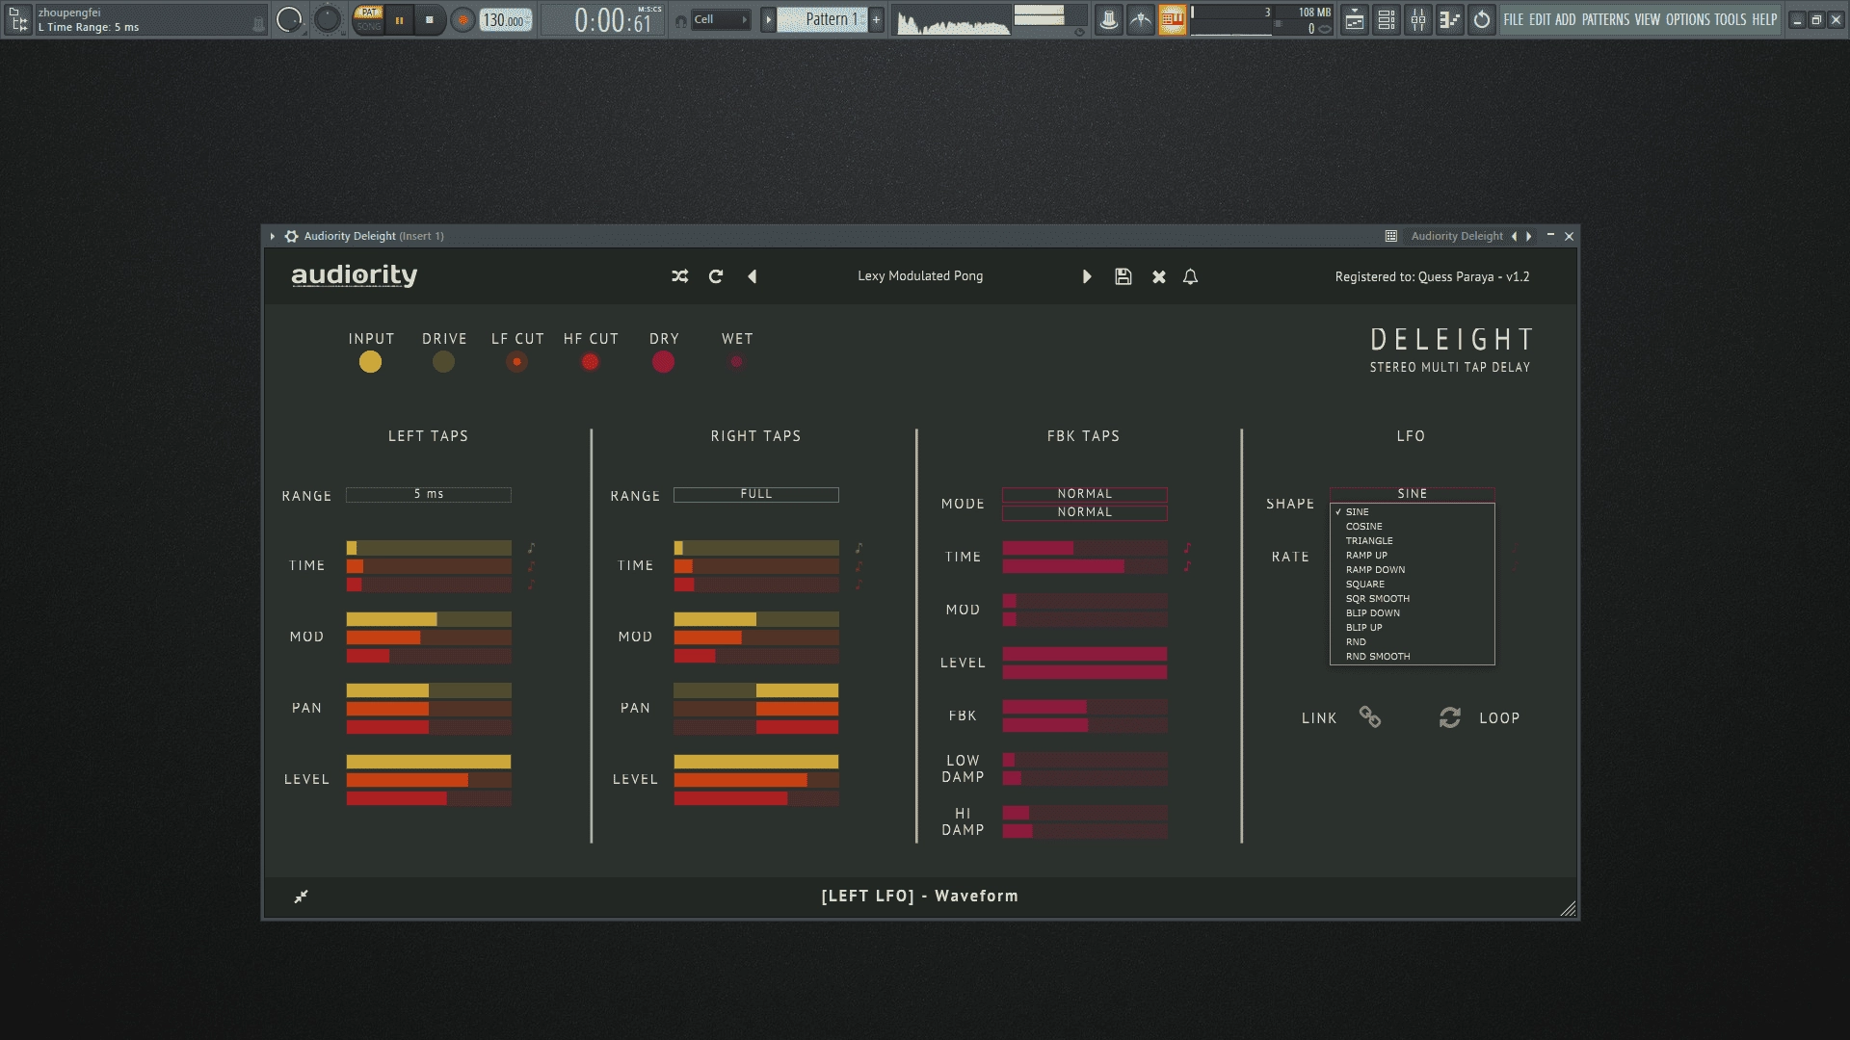Toggle tempo sync note for FBK tap 2 time

1187,566
